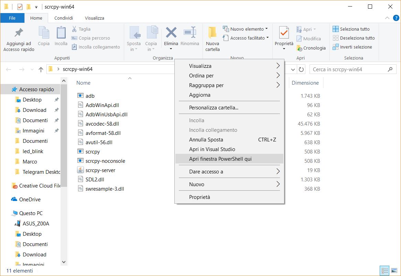Viewport: 401px width, 276px height.
Task: Delete with the Elimina red X
Action: click(171, 38)
